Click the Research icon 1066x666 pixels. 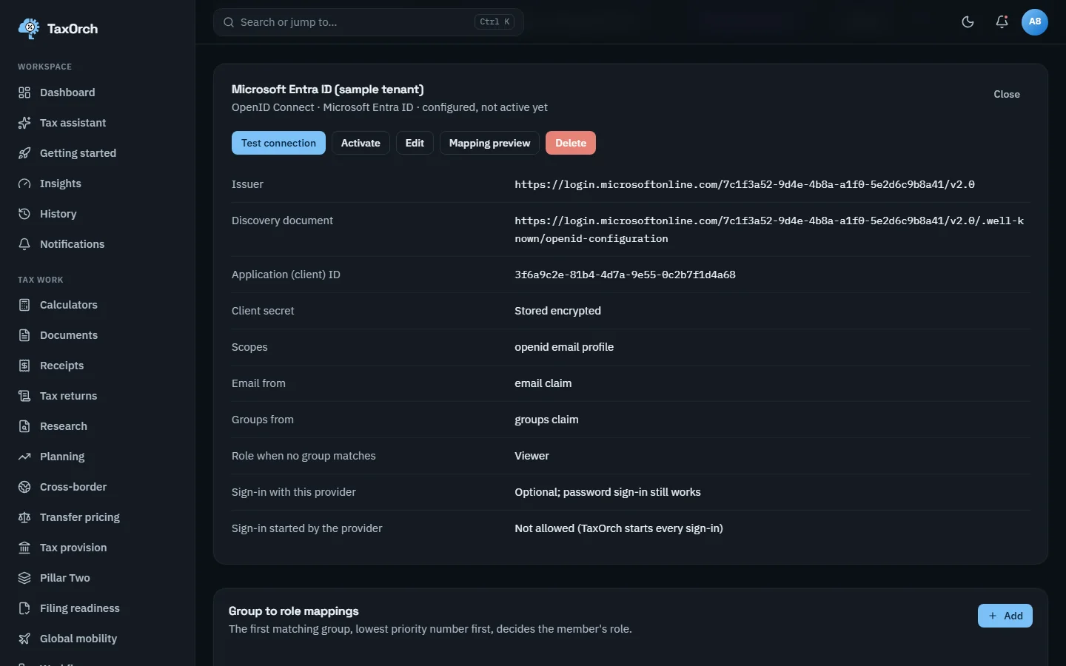24,426
